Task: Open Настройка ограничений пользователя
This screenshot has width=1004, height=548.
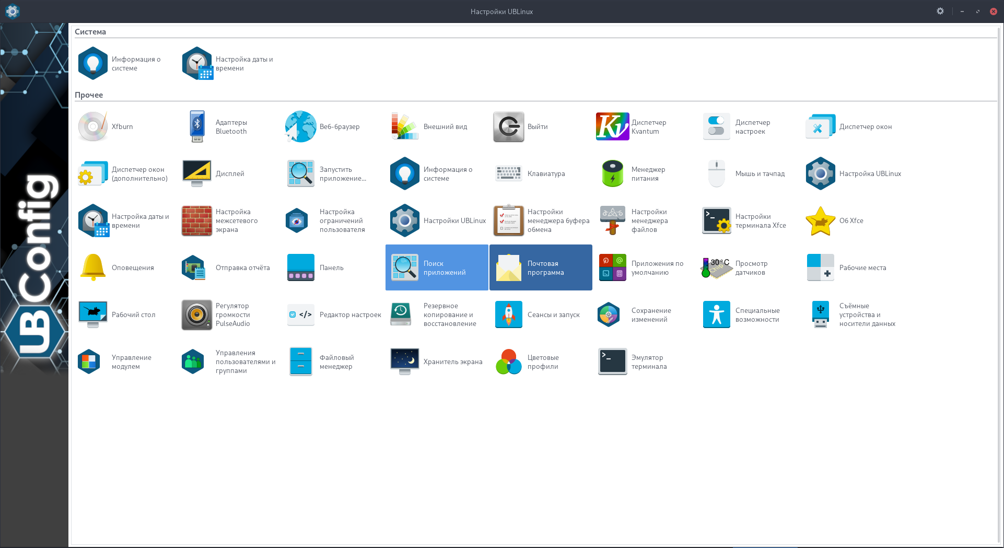Action: [332, 220]
